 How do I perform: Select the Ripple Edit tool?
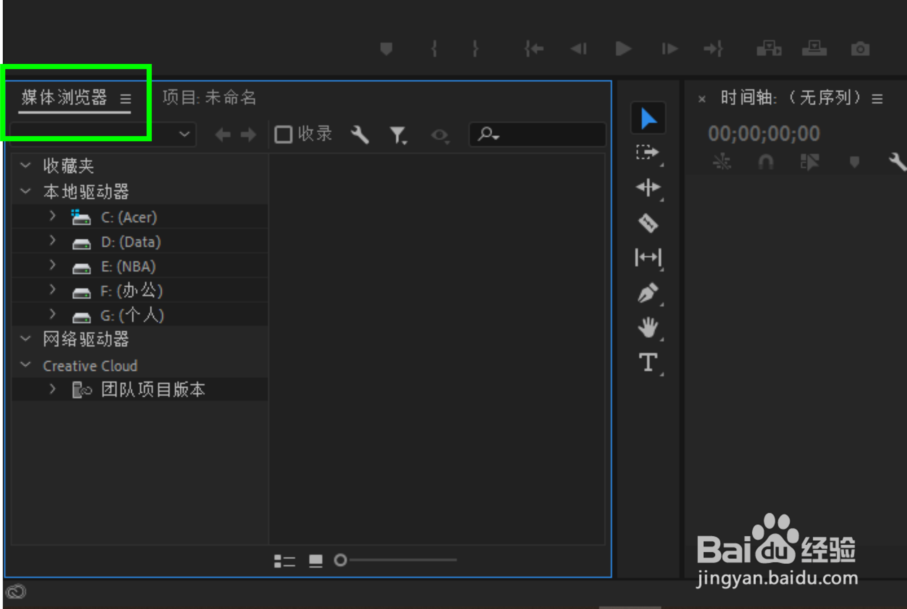pyautogui.click(x=648, y=188)
